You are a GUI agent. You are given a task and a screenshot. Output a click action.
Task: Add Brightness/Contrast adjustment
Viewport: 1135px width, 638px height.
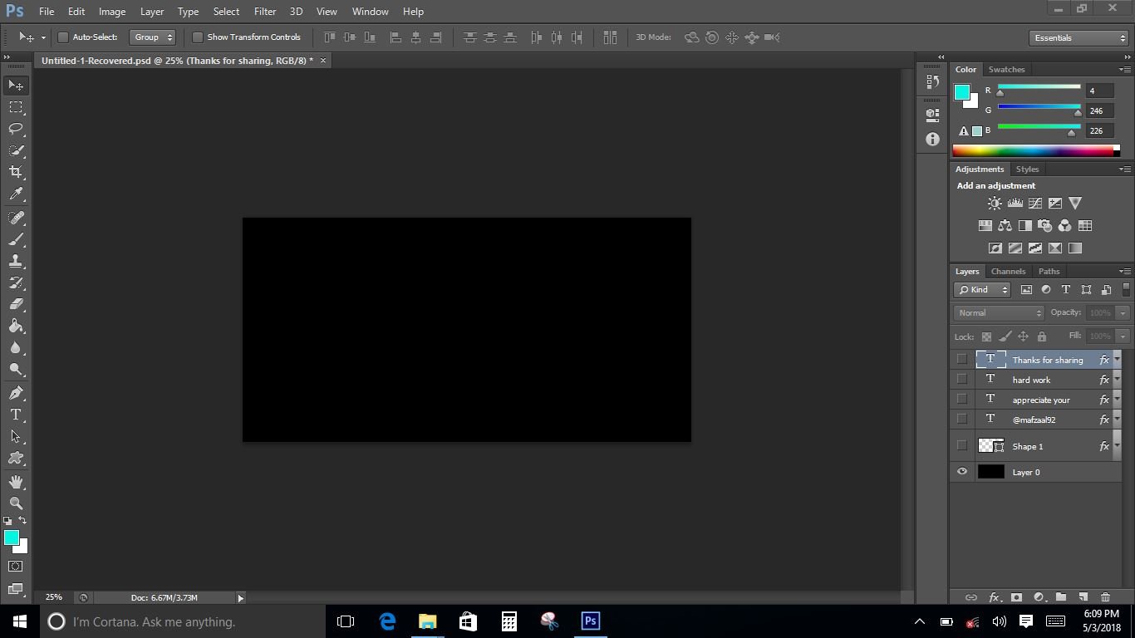click(995, 203)
